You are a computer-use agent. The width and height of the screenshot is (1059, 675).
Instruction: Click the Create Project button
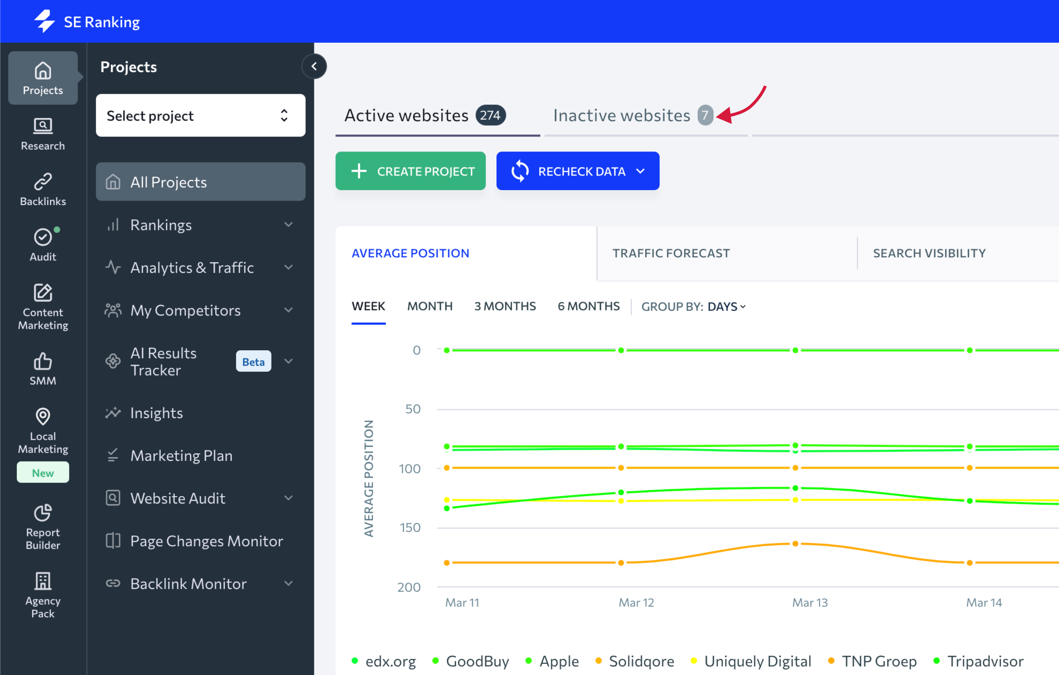410,171
